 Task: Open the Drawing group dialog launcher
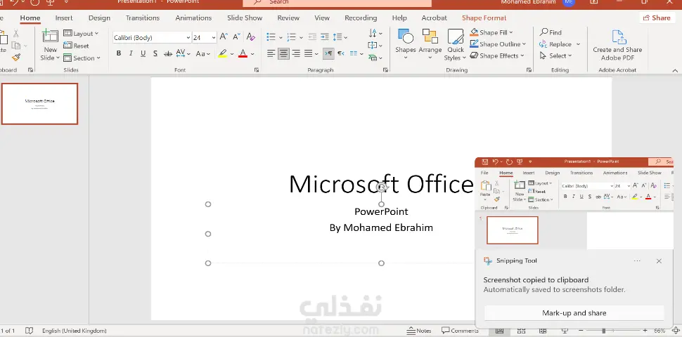point(529,70)
